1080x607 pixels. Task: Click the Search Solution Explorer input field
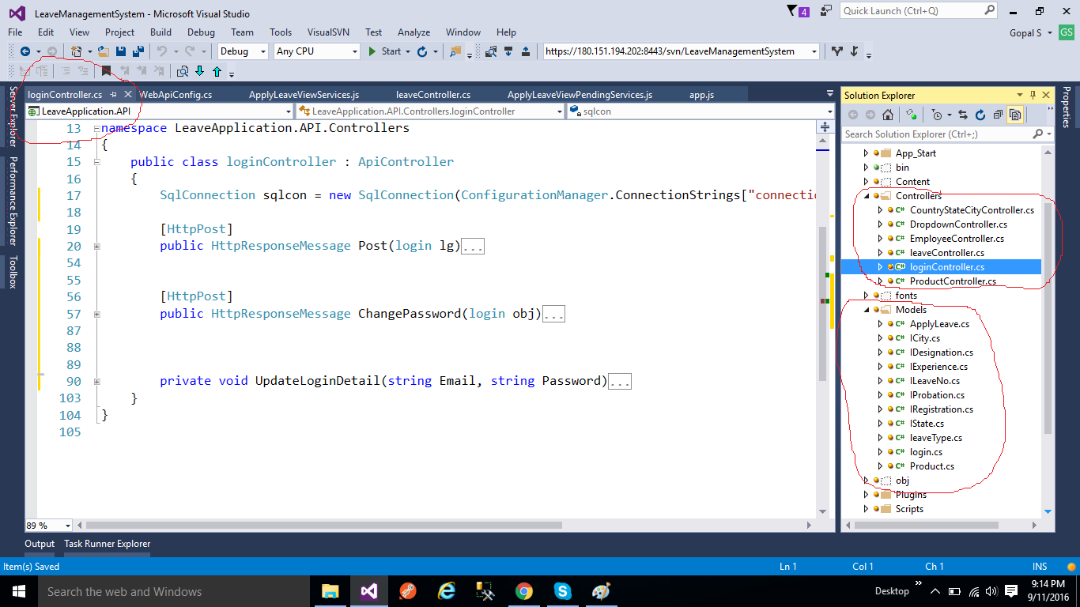tap(933, 134)
